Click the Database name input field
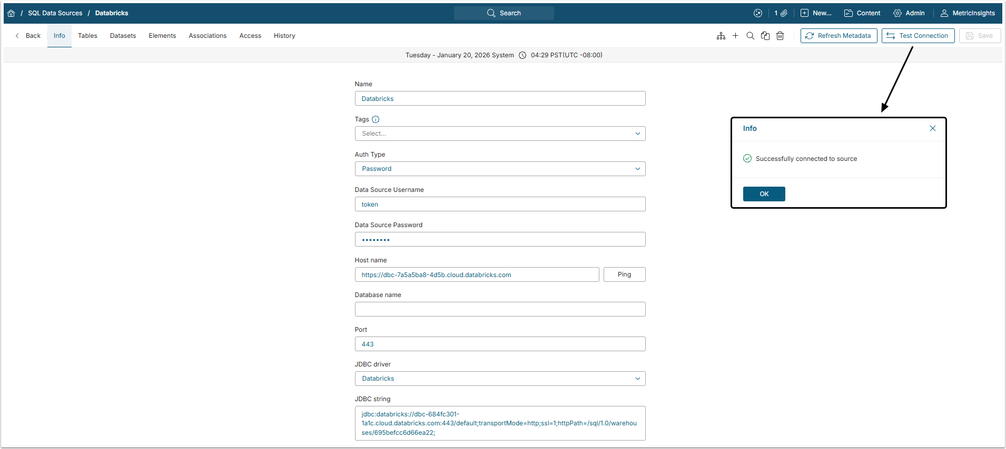The width and height of the screenshot is (1006, 449). pos(500,309)
